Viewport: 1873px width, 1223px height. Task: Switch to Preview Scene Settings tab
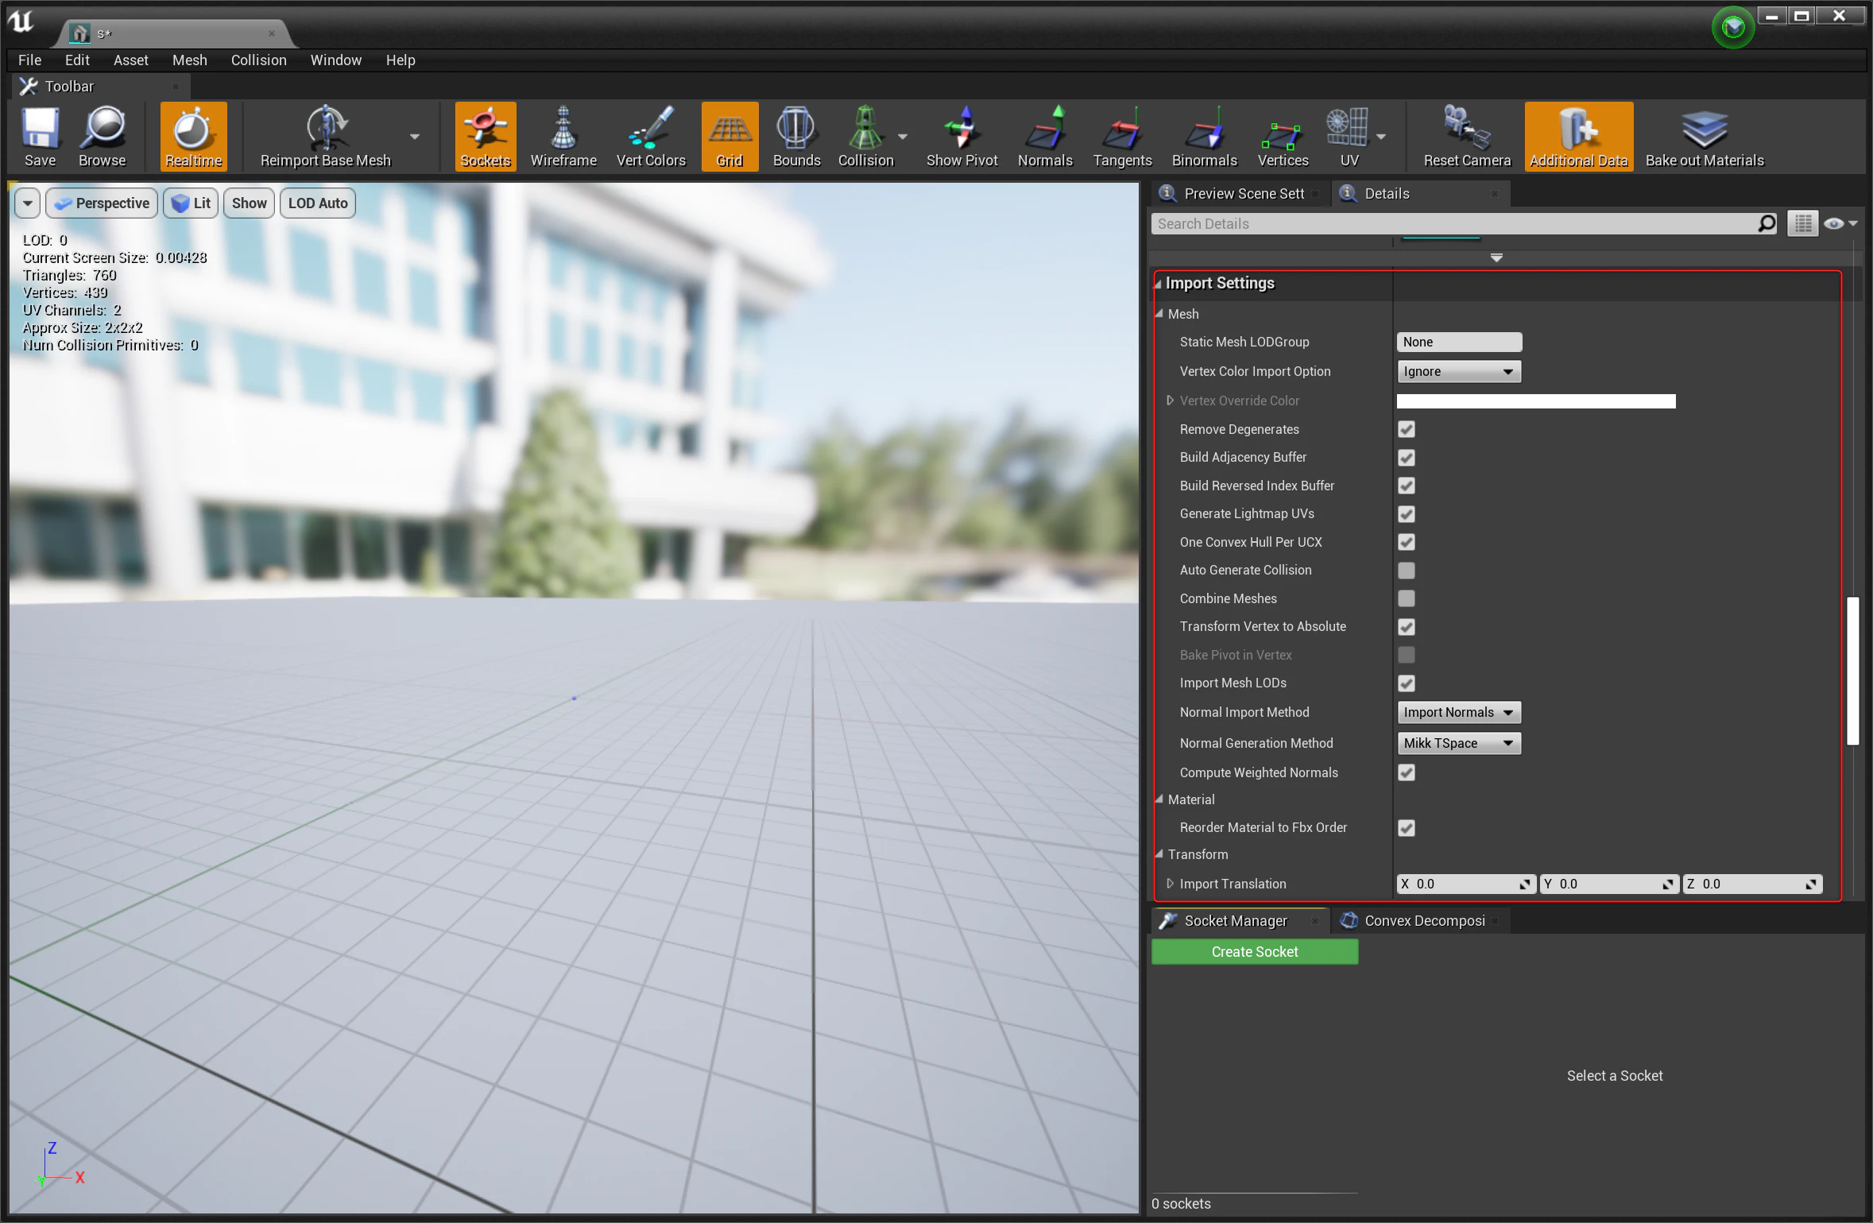[1240, 194]
